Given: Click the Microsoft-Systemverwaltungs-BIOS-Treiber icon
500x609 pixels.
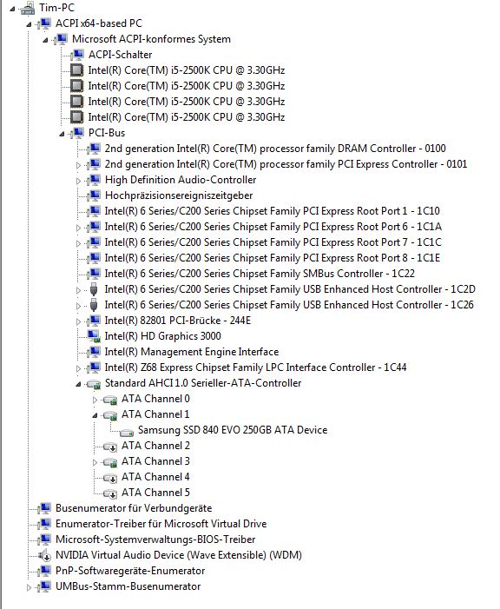Looking at the screenshot, I should click(45, 539).
